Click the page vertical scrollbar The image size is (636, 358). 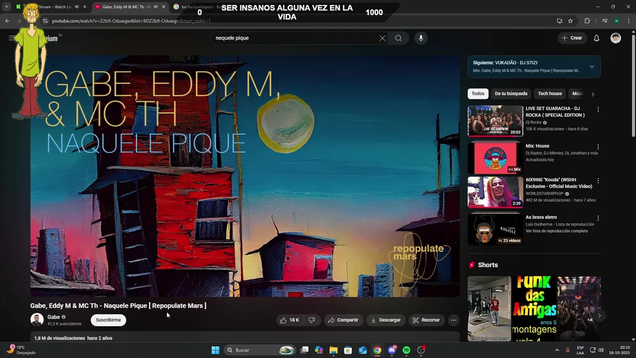(633, 85)
